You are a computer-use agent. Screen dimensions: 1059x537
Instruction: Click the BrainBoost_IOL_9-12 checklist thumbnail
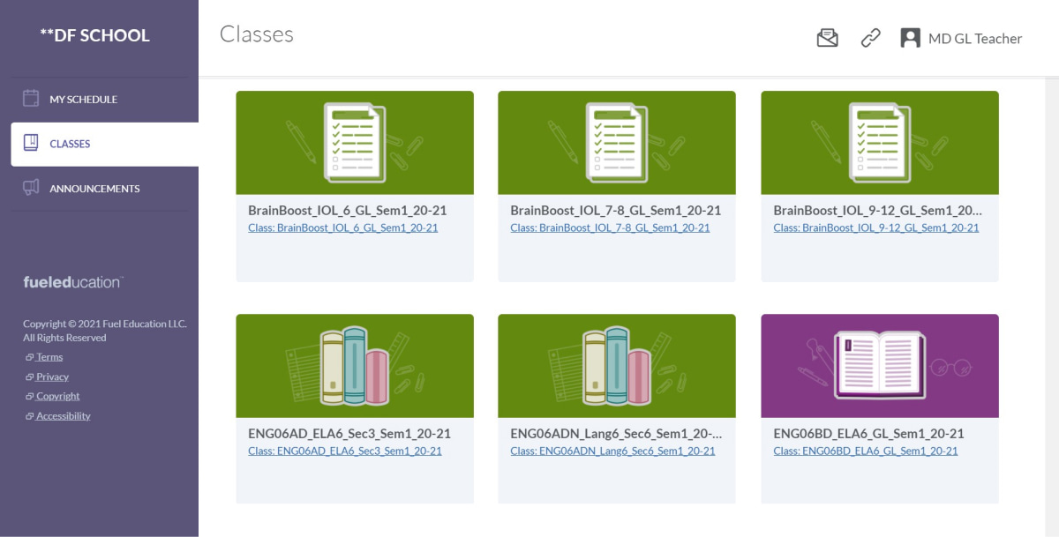(x=879, y=142)
